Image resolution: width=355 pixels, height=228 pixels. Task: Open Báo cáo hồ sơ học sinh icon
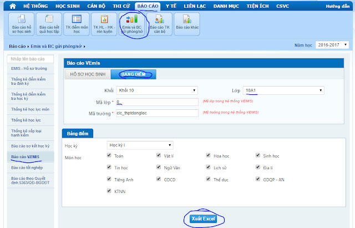(21, 23)
